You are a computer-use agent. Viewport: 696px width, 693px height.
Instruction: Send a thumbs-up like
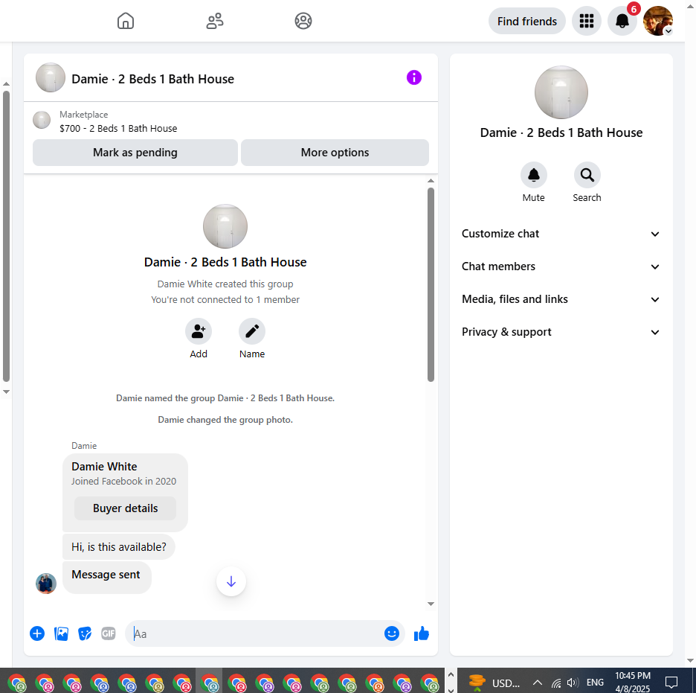[421, 633]
